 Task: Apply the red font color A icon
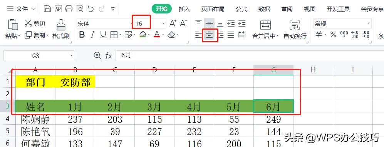coord(157,34)
